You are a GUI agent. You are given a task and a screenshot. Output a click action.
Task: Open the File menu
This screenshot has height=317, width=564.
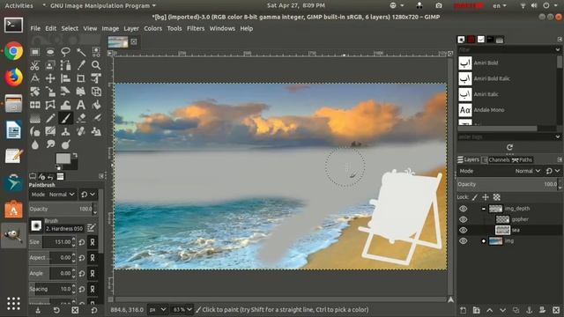tap(35, 28)
